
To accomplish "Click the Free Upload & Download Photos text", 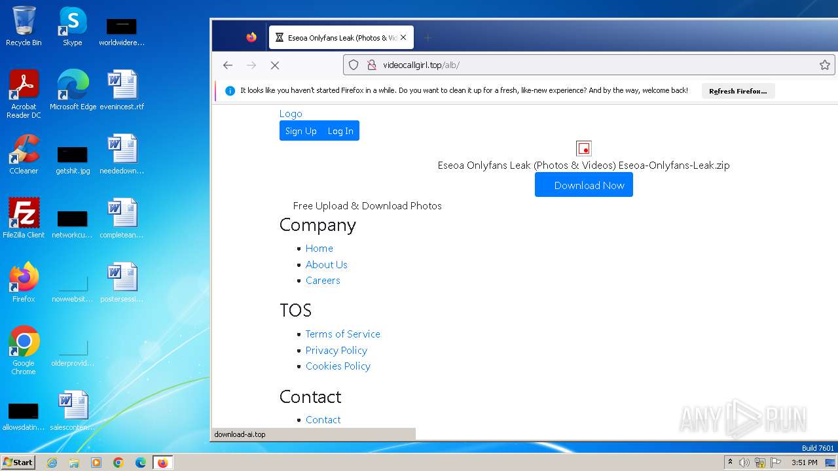I will (x=367, y=205).
